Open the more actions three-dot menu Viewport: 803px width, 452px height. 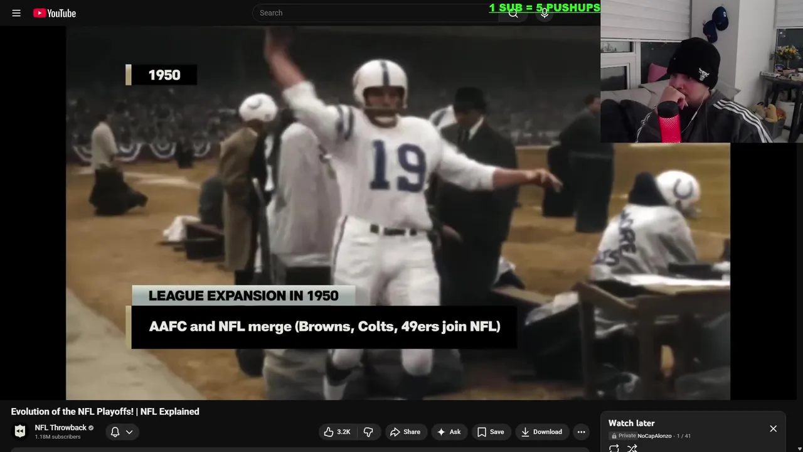[581, 432]
